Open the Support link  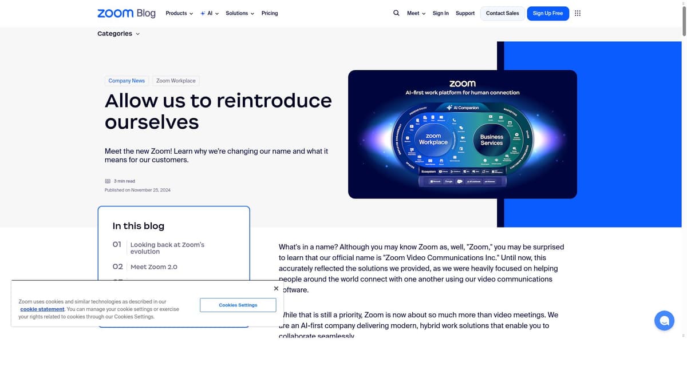(x=465, y=13)
